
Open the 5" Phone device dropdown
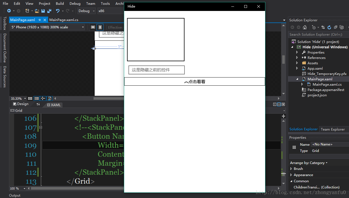click(48, 27)
